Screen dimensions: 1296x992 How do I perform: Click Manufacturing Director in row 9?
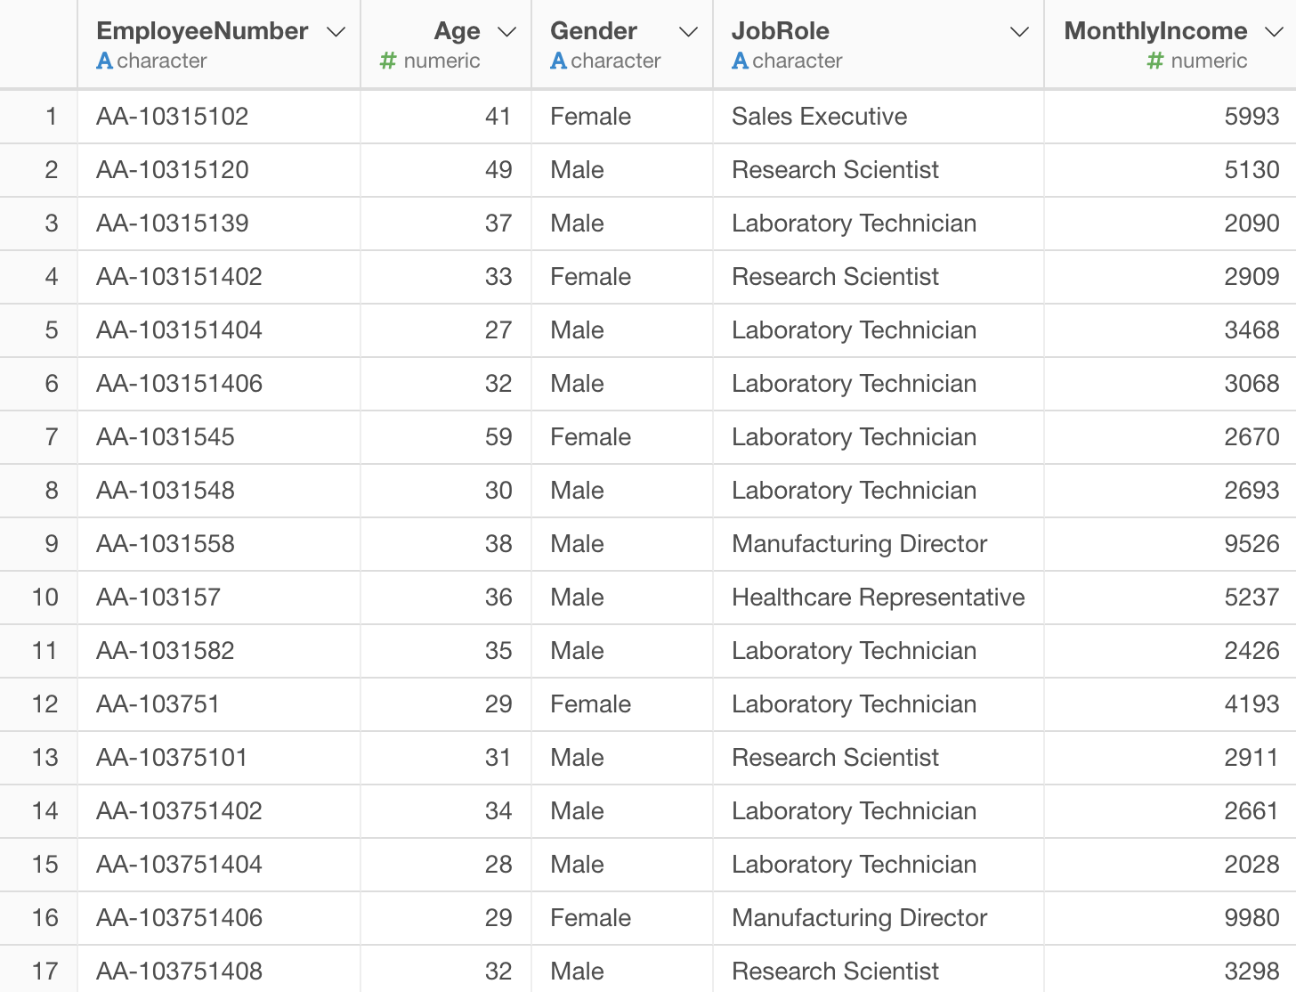859,544
